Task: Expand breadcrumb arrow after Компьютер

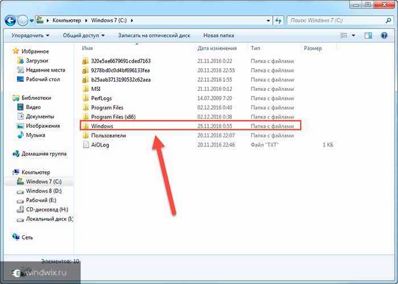Action: 86,20
